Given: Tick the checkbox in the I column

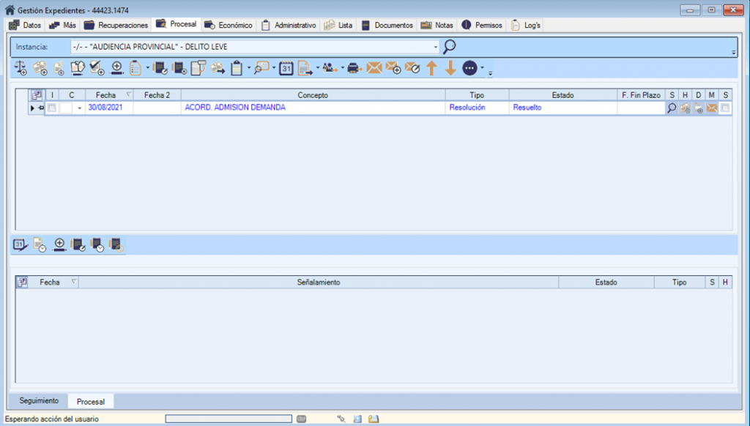Looking at the screenshot, I should (52, 108).
